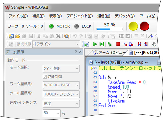Open the 速度/インチング dropdown

[x=61, y=104]
